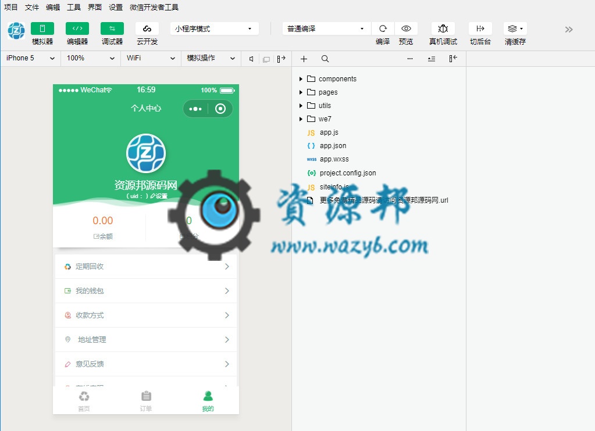Switch to the 首页 tab
The width and height of the screenshot is (595, 431).
tap(84, 401)
